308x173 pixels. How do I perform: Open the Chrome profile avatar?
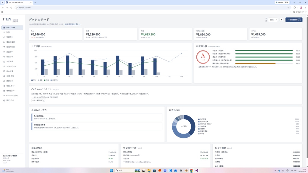[x=301, y=8]
